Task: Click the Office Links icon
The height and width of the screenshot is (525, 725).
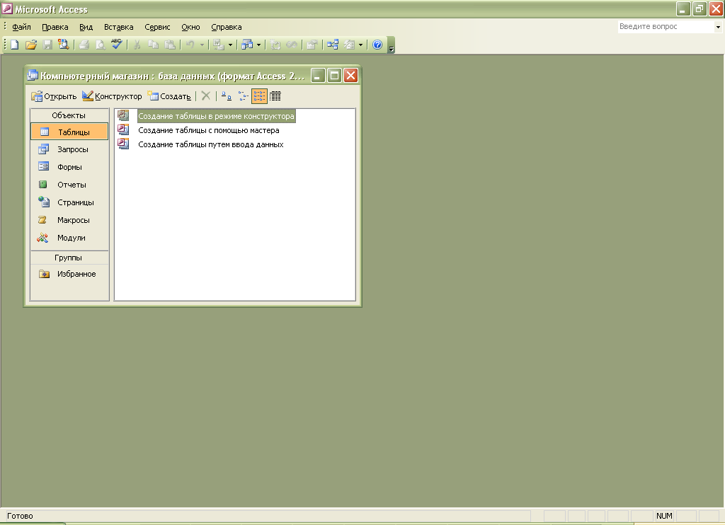Action: (218, 45)
